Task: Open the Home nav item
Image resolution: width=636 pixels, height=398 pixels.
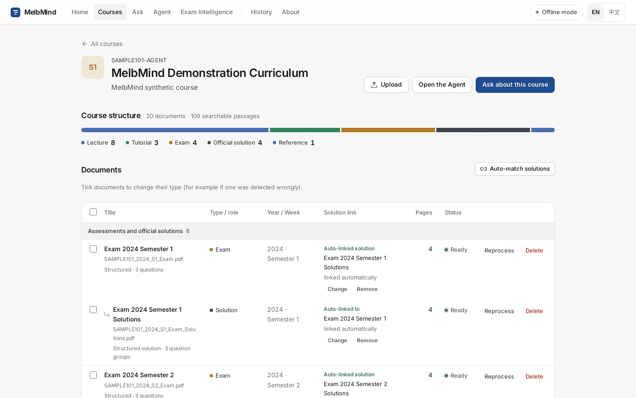Action: click(x=80, y=12)
